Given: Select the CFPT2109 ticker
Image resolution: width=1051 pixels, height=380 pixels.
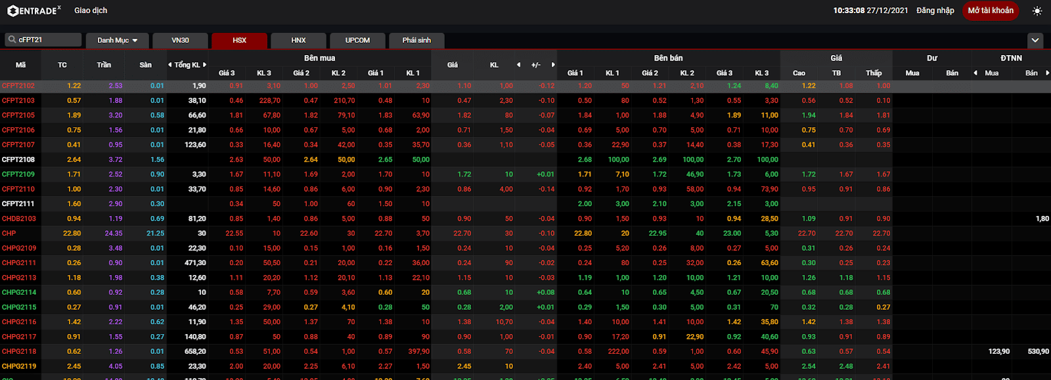Looking at the screenshot, I should click(x=18, y=175).
